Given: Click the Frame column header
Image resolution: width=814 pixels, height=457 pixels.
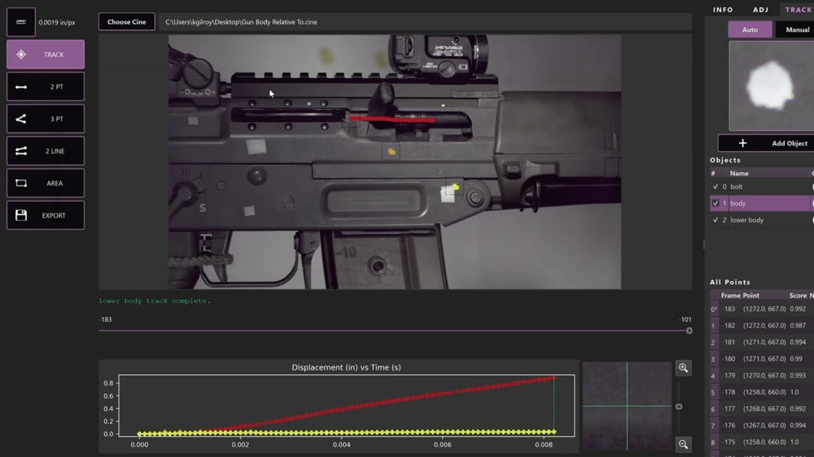Looking at the screenshot, I should 731,295.
